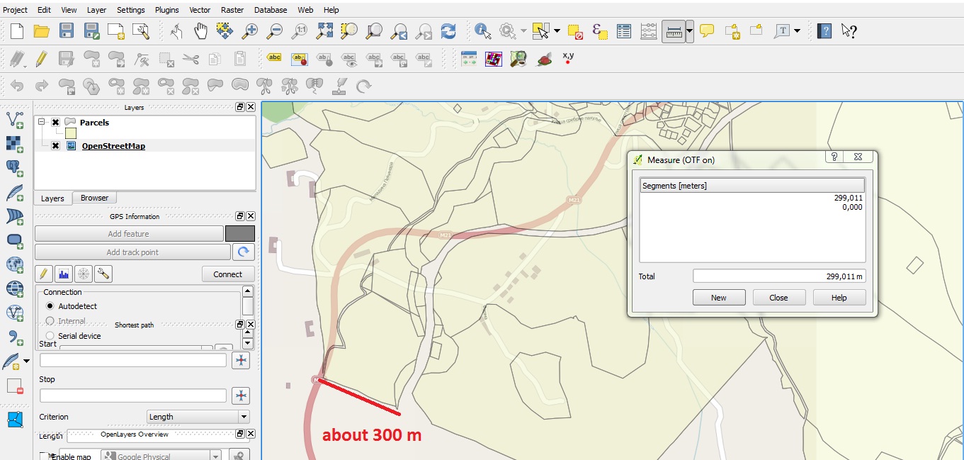Screen dimensions: 964x460
Task: Switch to the Browser tab
Action: pos(94,198)
